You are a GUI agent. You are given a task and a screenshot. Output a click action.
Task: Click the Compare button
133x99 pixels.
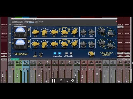31,23
